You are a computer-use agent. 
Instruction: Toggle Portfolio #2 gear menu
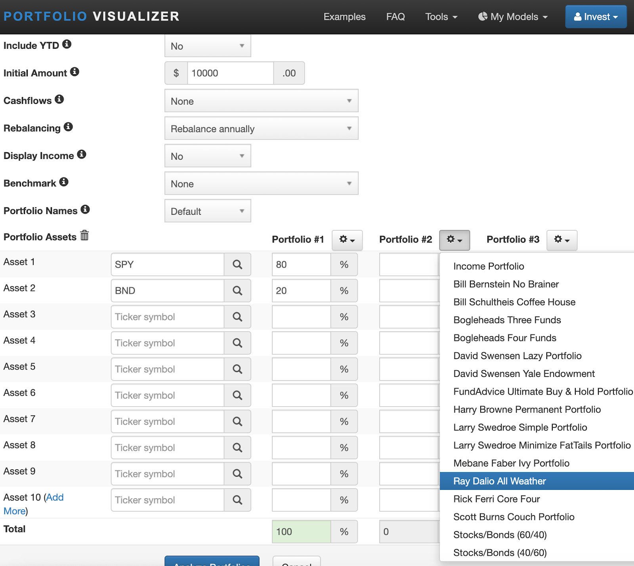coord(454,240)
